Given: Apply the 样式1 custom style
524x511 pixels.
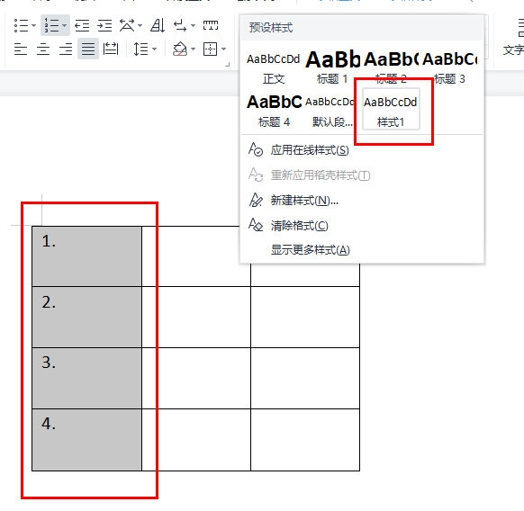Looking at the screenshot, I should [391, 109].
